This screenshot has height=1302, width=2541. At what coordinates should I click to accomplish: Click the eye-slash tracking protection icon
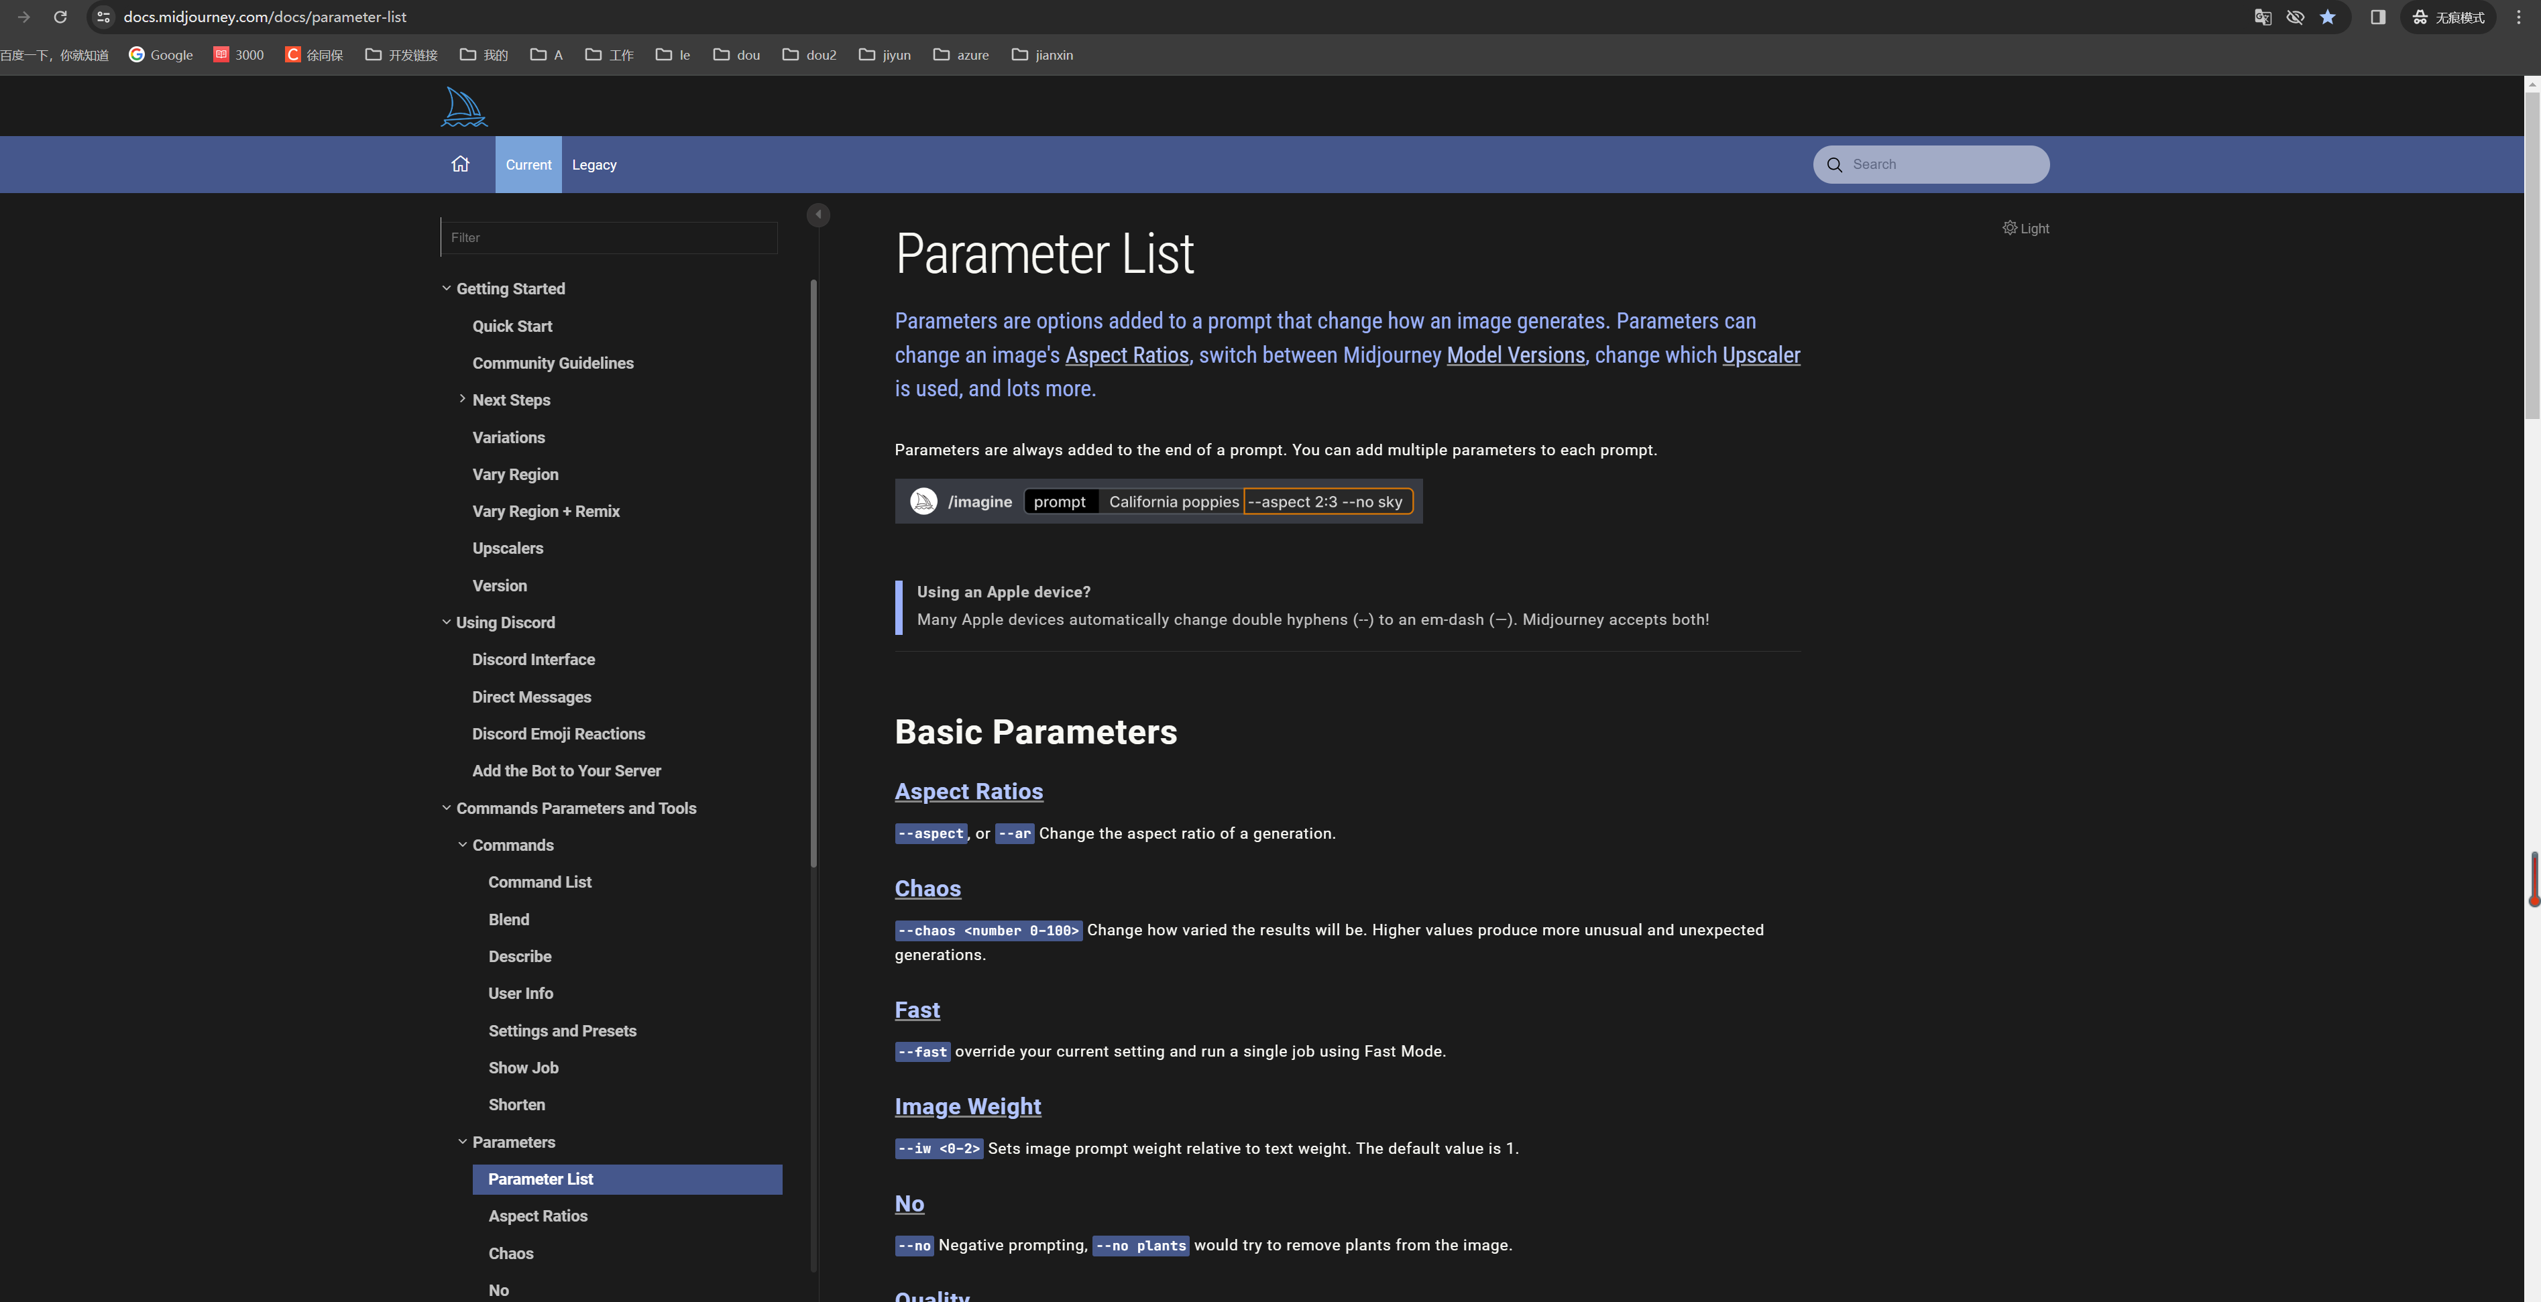coord(2296,17)
